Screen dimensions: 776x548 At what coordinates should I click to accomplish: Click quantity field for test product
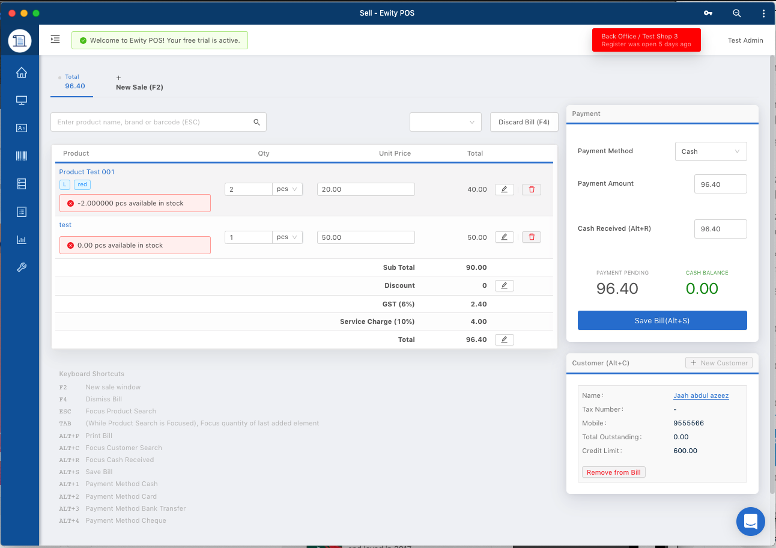pos(249,237)
